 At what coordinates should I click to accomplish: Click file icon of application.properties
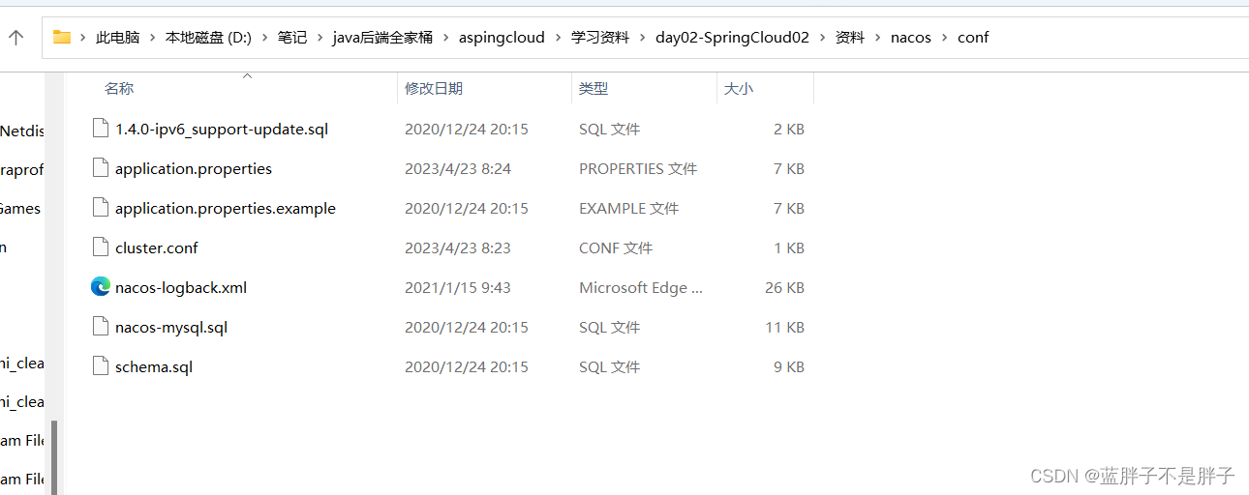(100, 168)
